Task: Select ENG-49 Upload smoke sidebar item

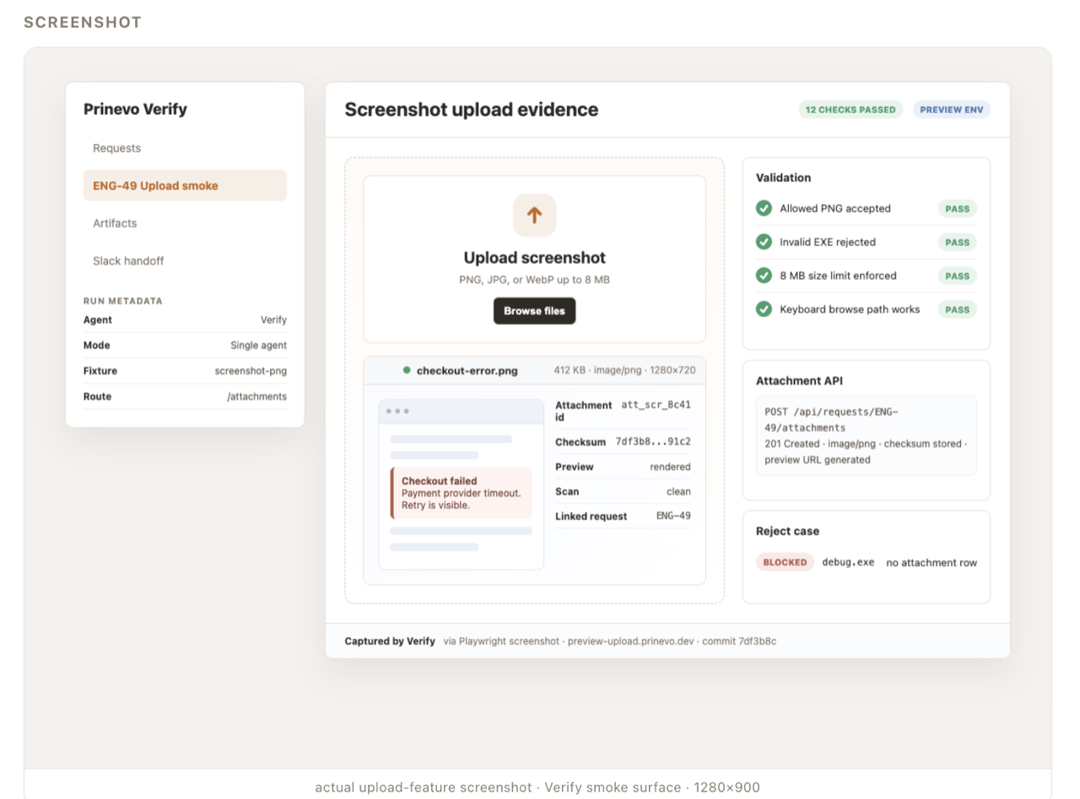Action: [x=185, y=185]
